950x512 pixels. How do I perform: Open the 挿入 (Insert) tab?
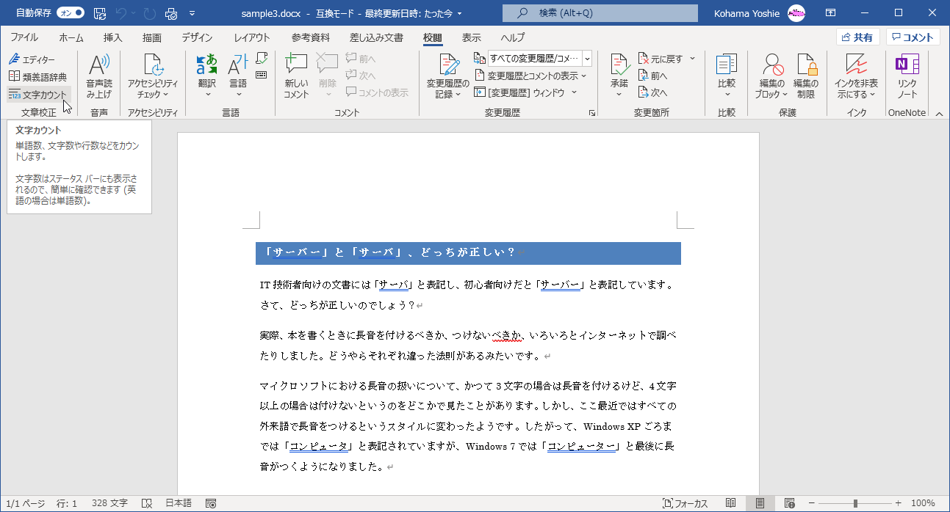pyautogui.click(x=112, y=37)
